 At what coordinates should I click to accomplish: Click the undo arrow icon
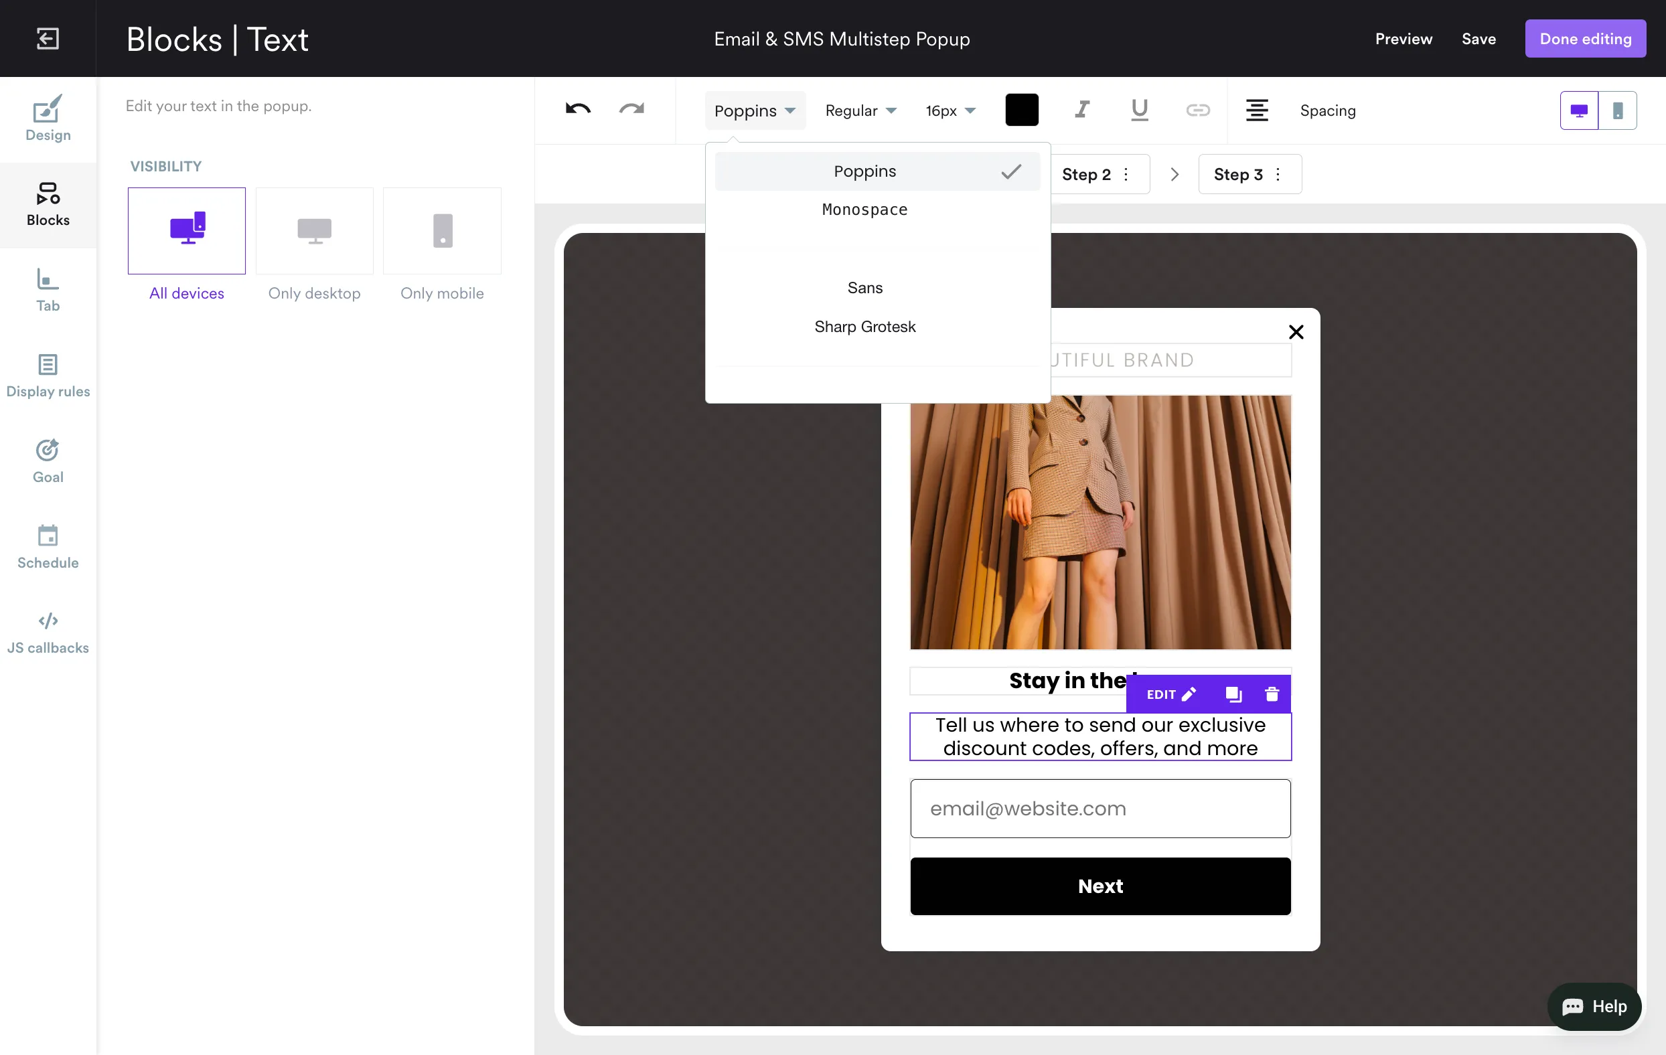[578, 110]
